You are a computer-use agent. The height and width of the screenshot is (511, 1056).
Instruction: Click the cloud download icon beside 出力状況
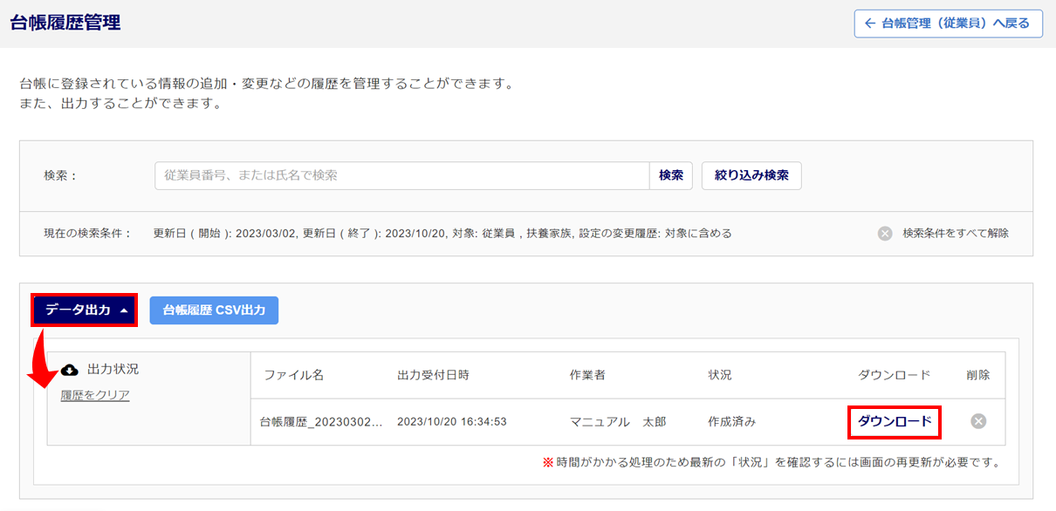pos(70,370)
